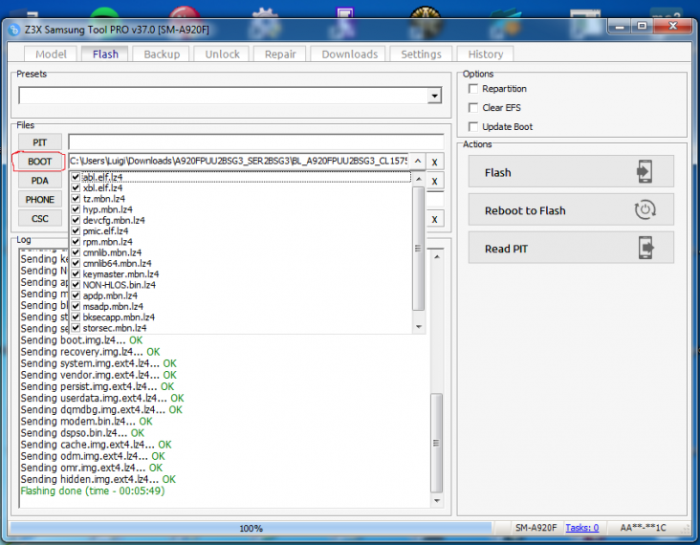Click the msadp.mbn.lz4 checkbox
Viewport: 700px width, 545px height.
(76, 306)
